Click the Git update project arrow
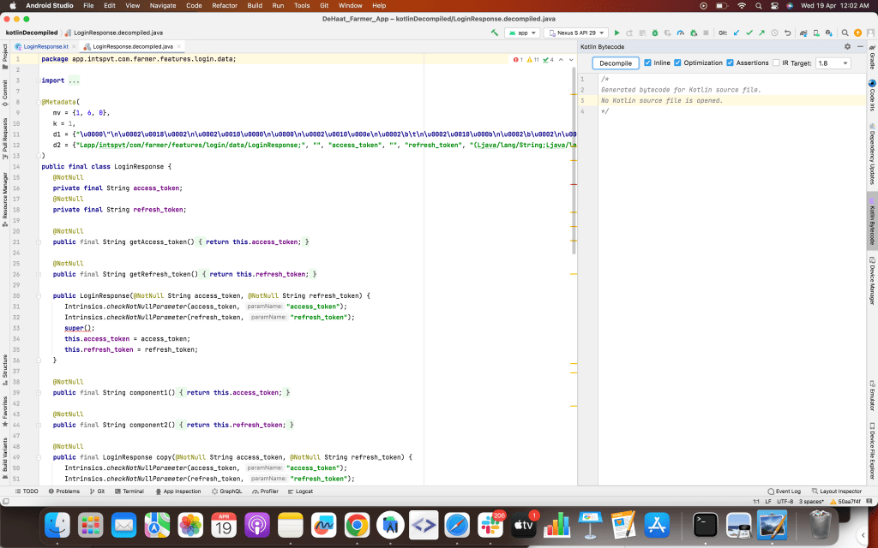This screenshot has height=548, width=878. click(737, 33)
